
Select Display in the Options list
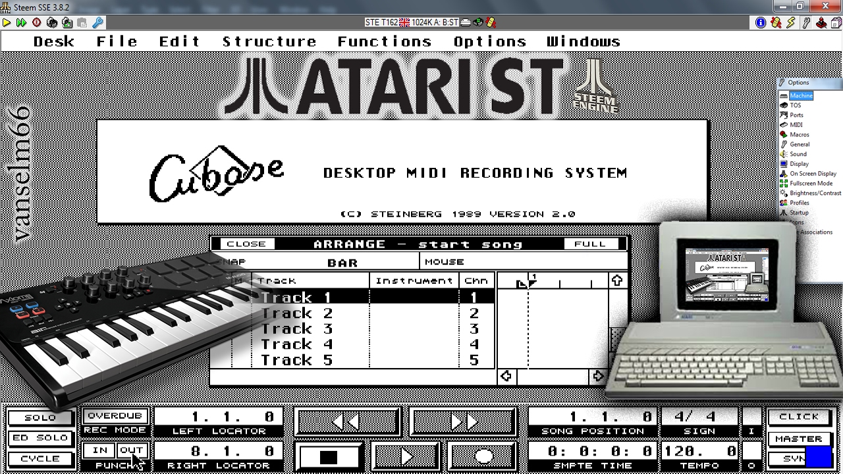[x=799, y=164]
